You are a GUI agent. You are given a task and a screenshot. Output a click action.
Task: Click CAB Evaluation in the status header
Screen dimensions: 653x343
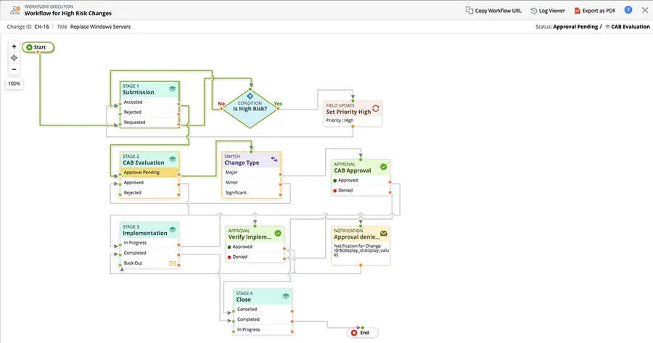click(x=630, y=27)
